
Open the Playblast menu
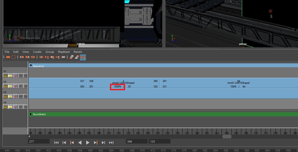pyautogui.click(x=63, y=52)
